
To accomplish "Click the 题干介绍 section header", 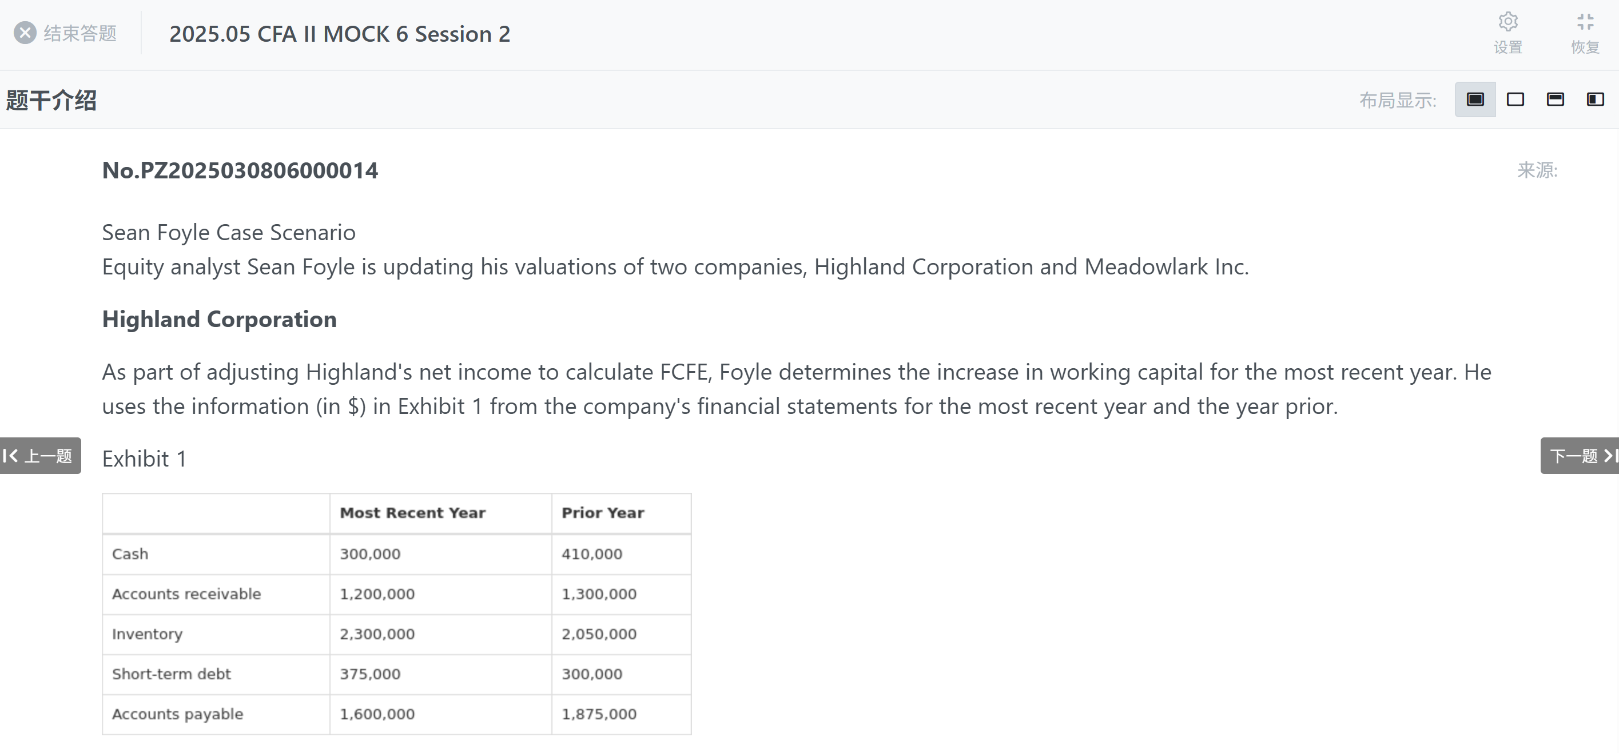I will tap(51, 101).
